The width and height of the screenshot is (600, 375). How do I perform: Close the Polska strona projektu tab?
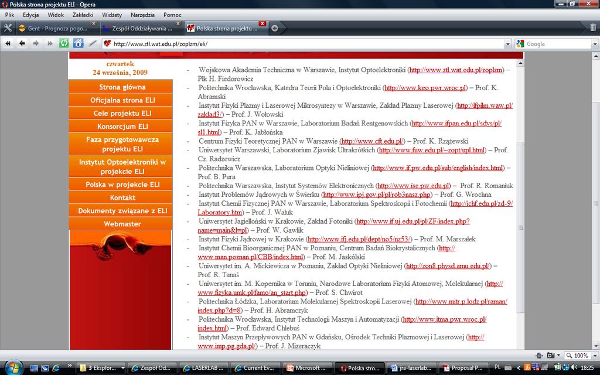click(262, 23)
